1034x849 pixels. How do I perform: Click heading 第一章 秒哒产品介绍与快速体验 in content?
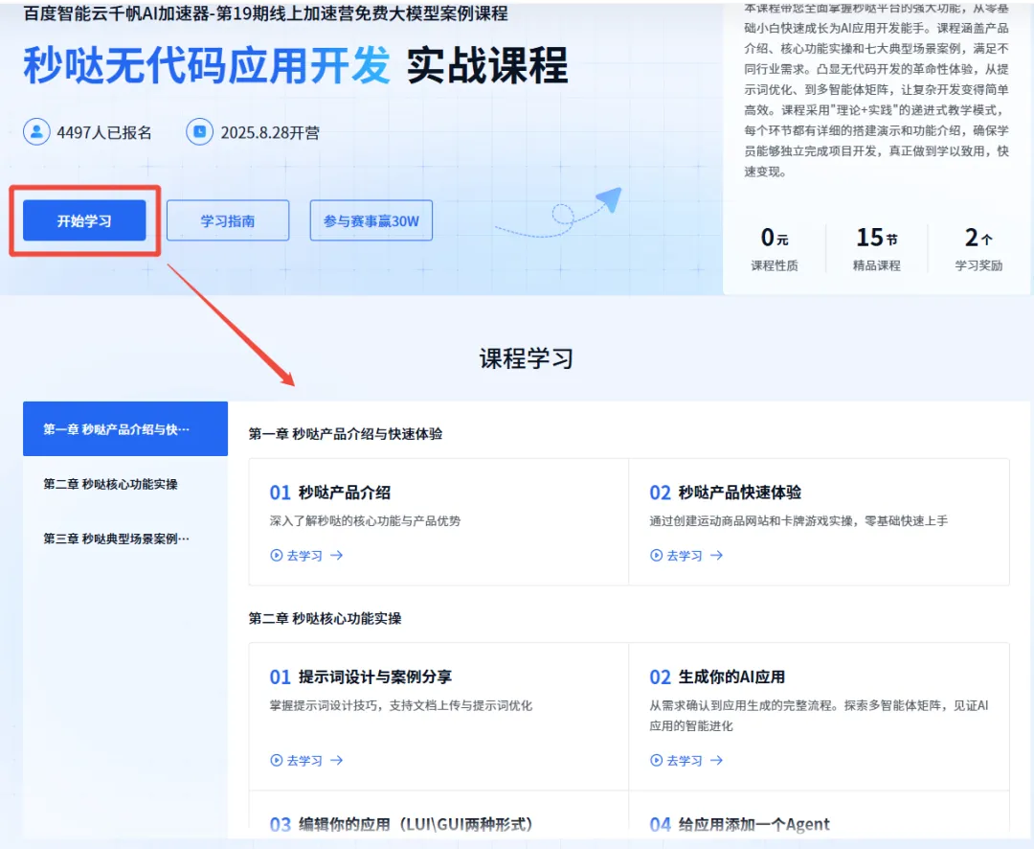click(346, 434)
